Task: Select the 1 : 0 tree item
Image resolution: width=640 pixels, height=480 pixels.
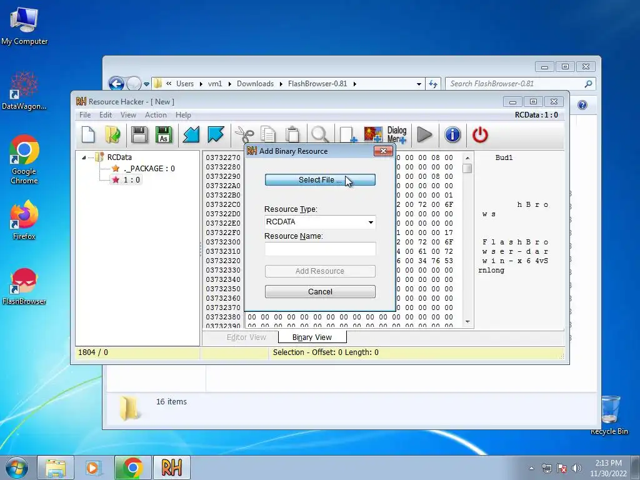Action: click(x=126, y=180)
